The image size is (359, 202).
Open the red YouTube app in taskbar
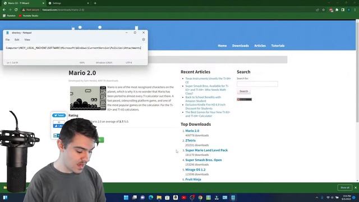[183, 198]
